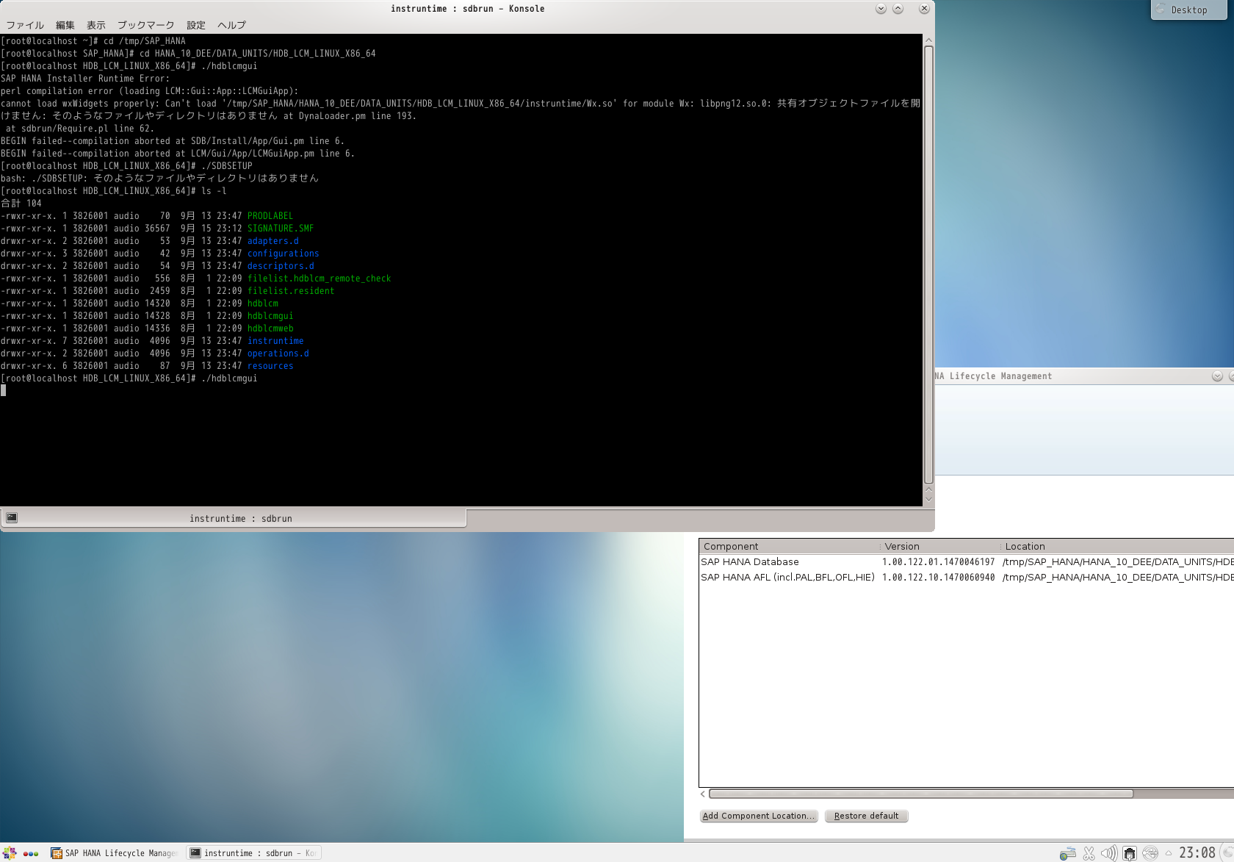Click 'SAP HANA Installer Runtime Error:' line

click(x=85, y=79)
